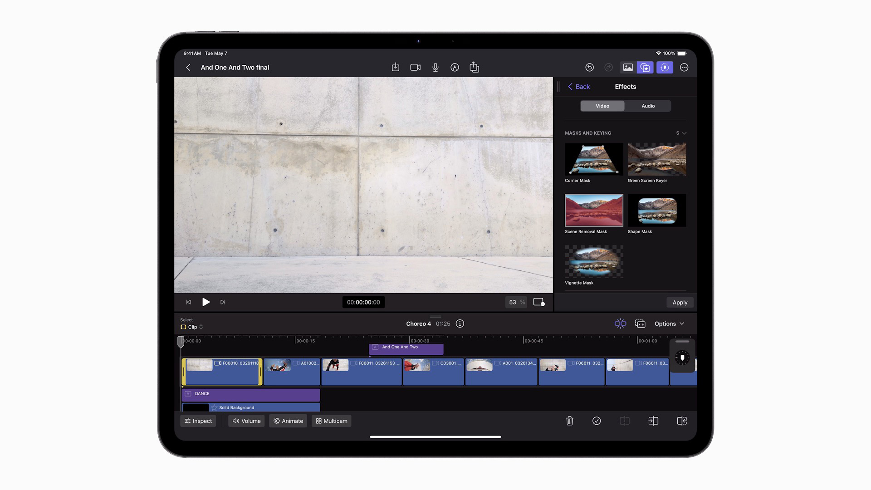Viewport: 871px width, 490px height.
Task: Open the project info icon
Action: (460, 323)
